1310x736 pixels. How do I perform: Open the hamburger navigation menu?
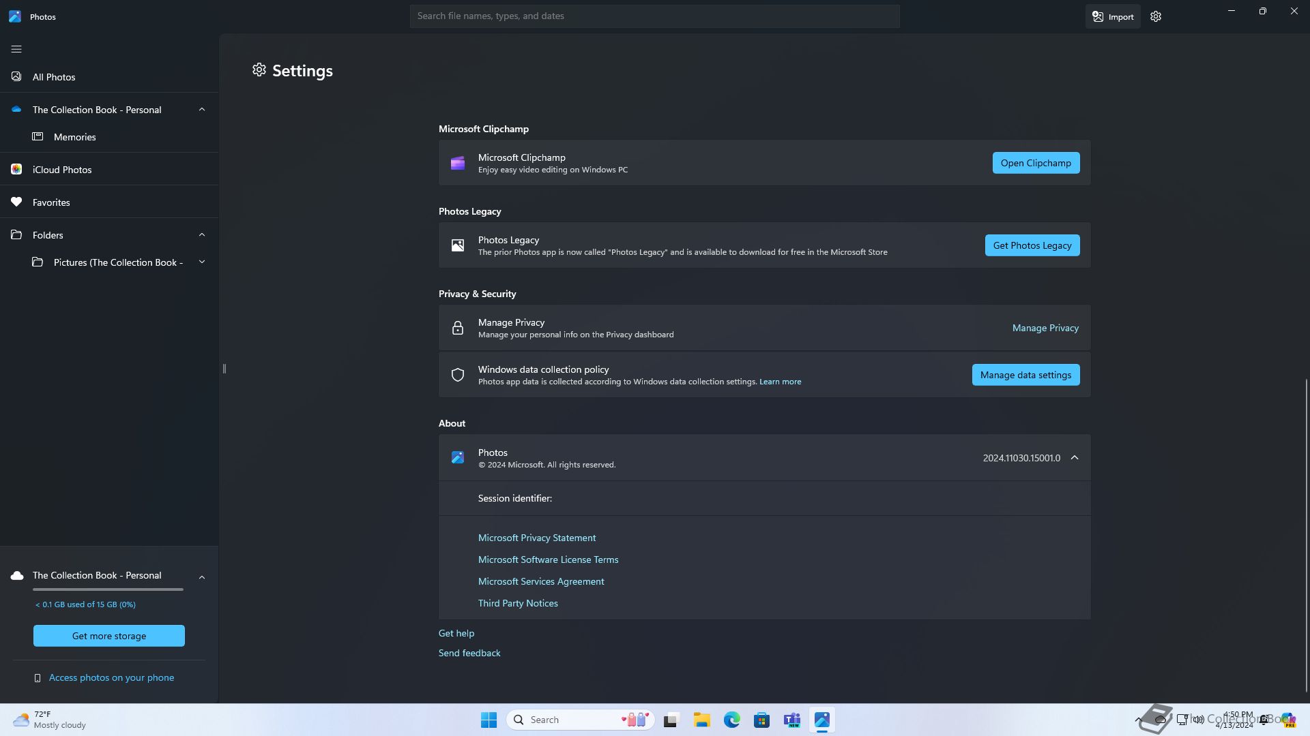click(x=16, y=49)
